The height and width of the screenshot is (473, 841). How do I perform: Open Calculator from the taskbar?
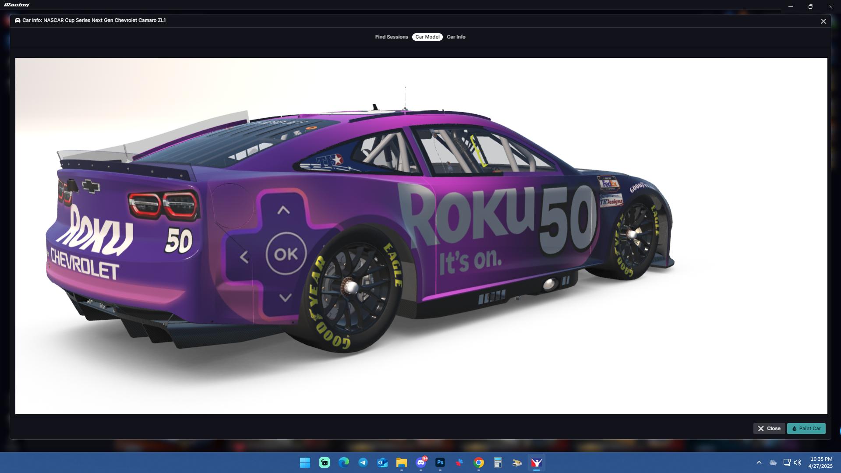[x=498, y=462]
